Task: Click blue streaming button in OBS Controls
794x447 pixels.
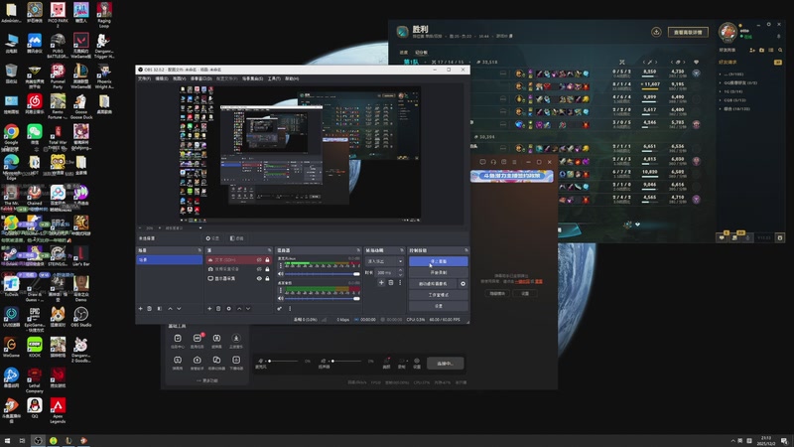Action: point(439,261)
